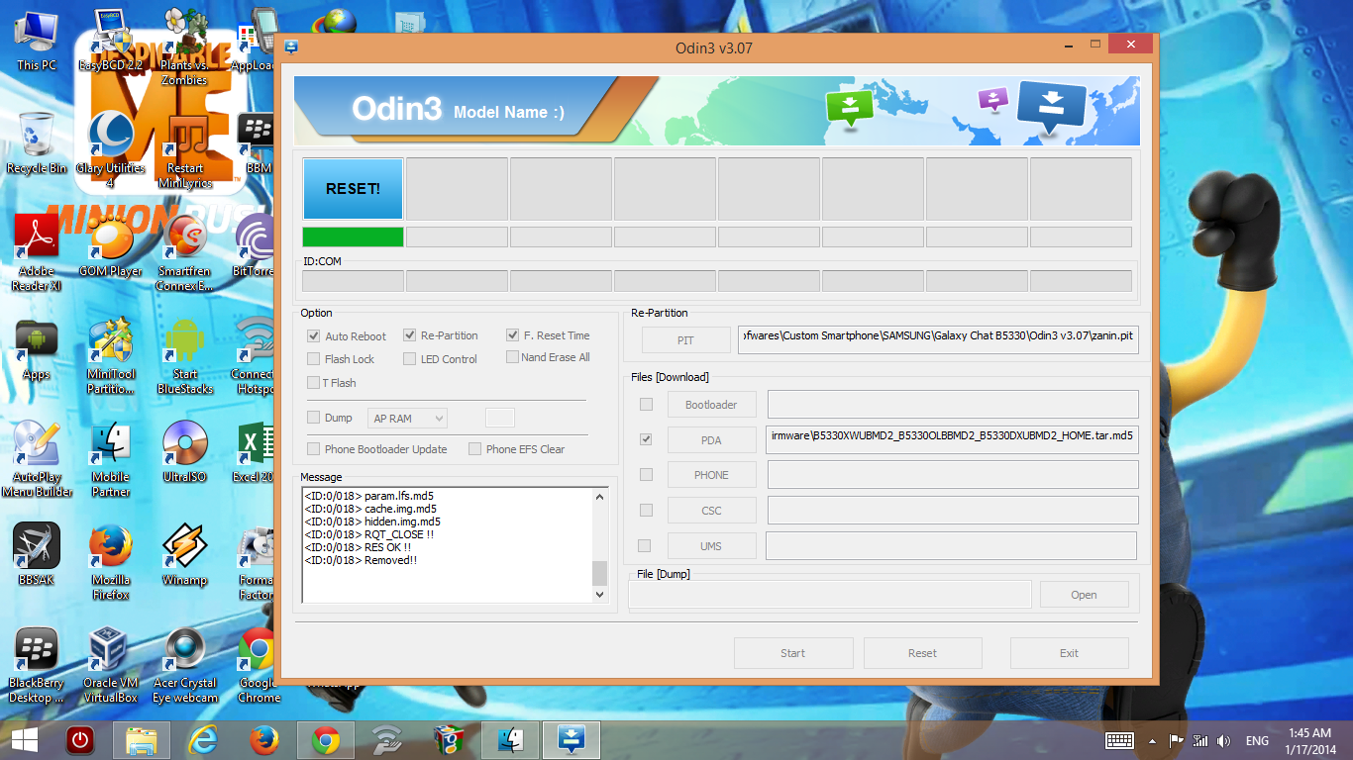Screen dimensions: 1353x760
Task: Click the UMS file button
Action: coord(711,546)
